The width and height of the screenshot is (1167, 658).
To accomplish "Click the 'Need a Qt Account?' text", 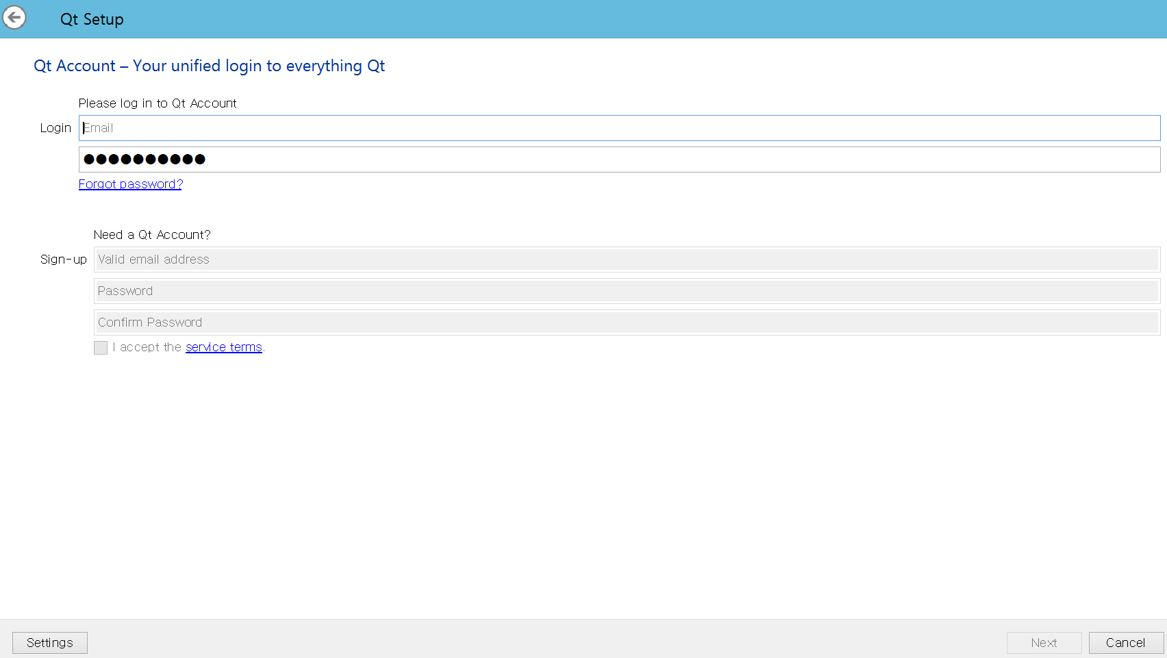I will (x=152, y=235).
